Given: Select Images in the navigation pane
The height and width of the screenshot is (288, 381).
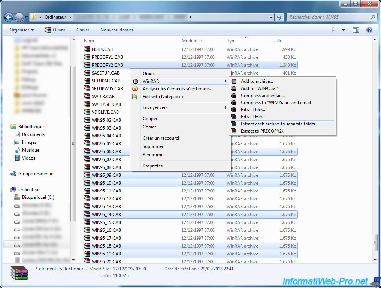Looking at the screenshot, I should coord(29,142).
